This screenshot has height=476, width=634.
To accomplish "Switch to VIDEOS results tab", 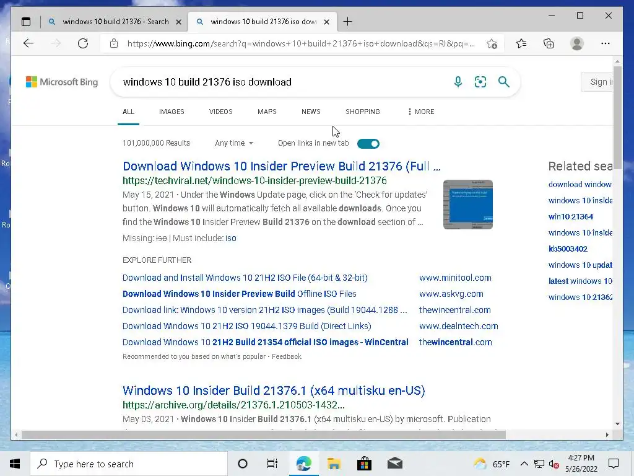I will coord(221,112).
